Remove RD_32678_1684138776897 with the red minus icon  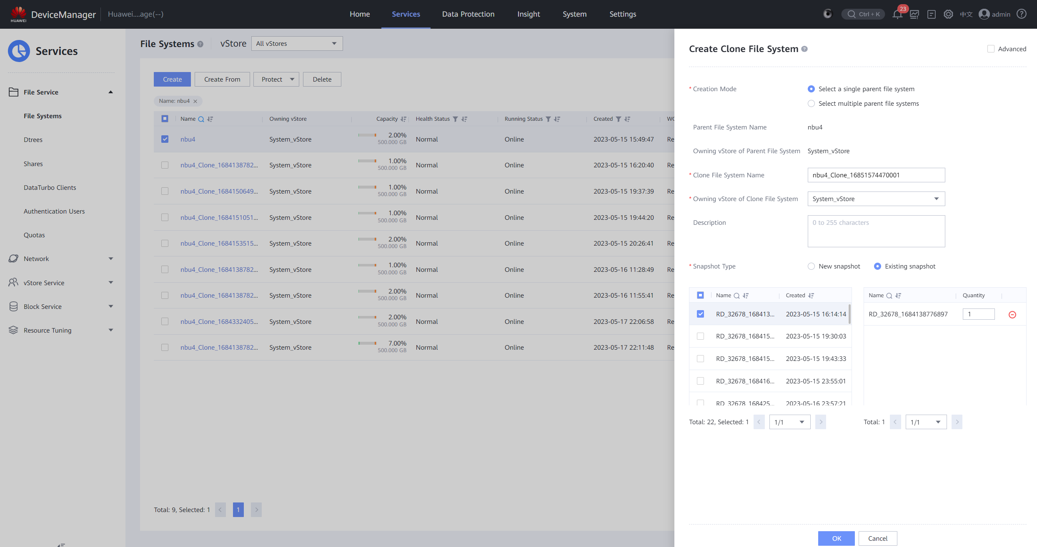click(x=1012, y=315)
